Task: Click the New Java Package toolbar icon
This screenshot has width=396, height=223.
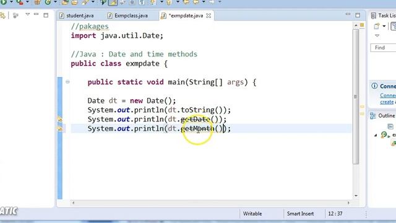Action: 37,2
